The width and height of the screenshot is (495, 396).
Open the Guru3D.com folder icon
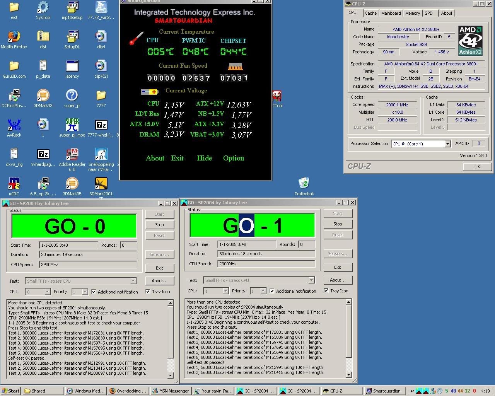click(14, 69)
